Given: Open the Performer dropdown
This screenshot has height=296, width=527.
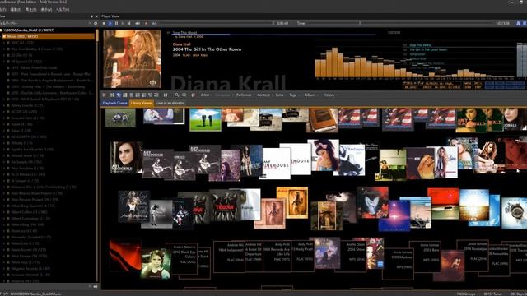Looking at the screenshot, I should (x=245, y=95).
